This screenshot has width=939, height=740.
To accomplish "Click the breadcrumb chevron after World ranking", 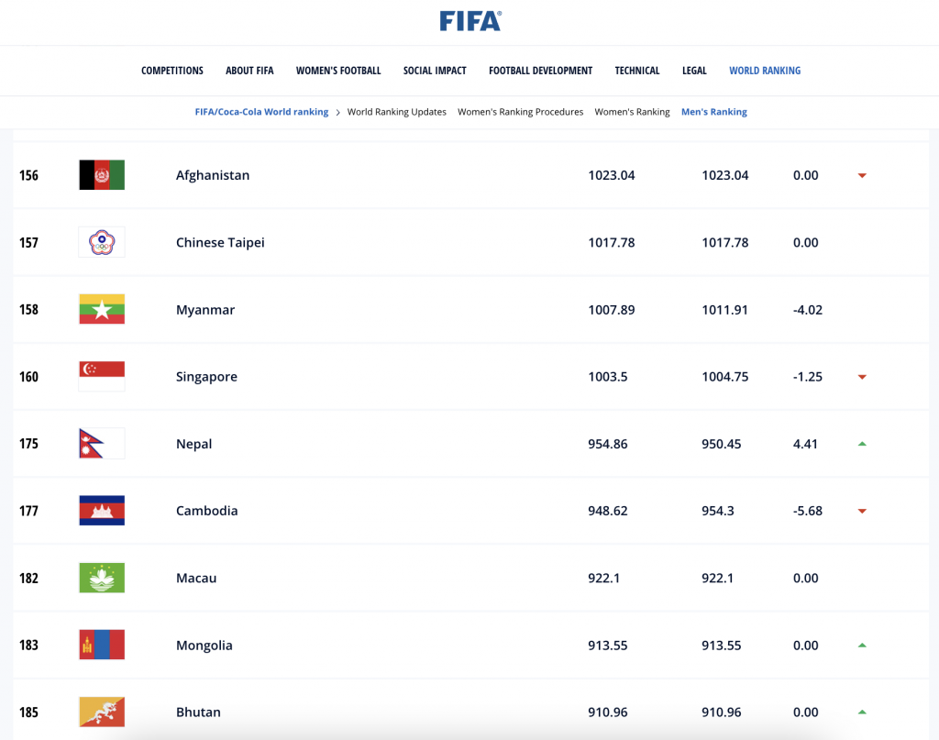I will click(337, 113).
